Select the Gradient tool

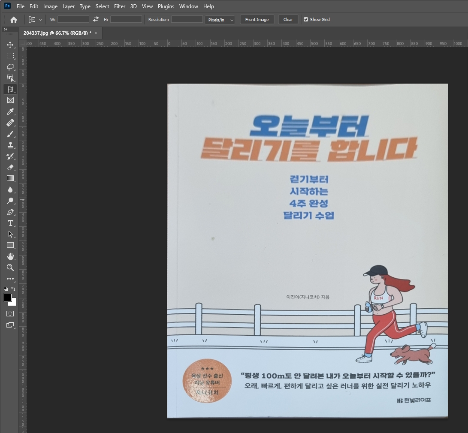[x=10, y=178]
